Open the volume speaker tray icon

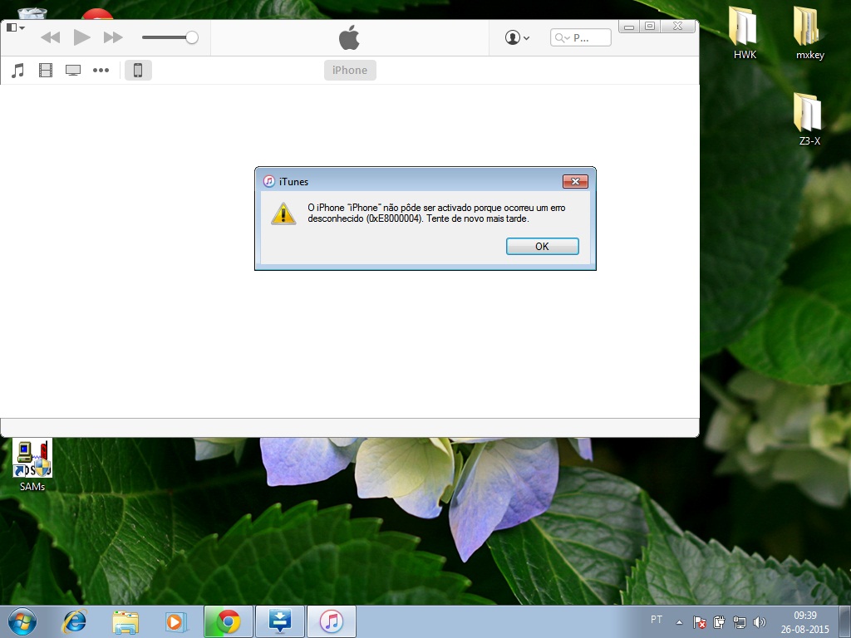(760, 621)
